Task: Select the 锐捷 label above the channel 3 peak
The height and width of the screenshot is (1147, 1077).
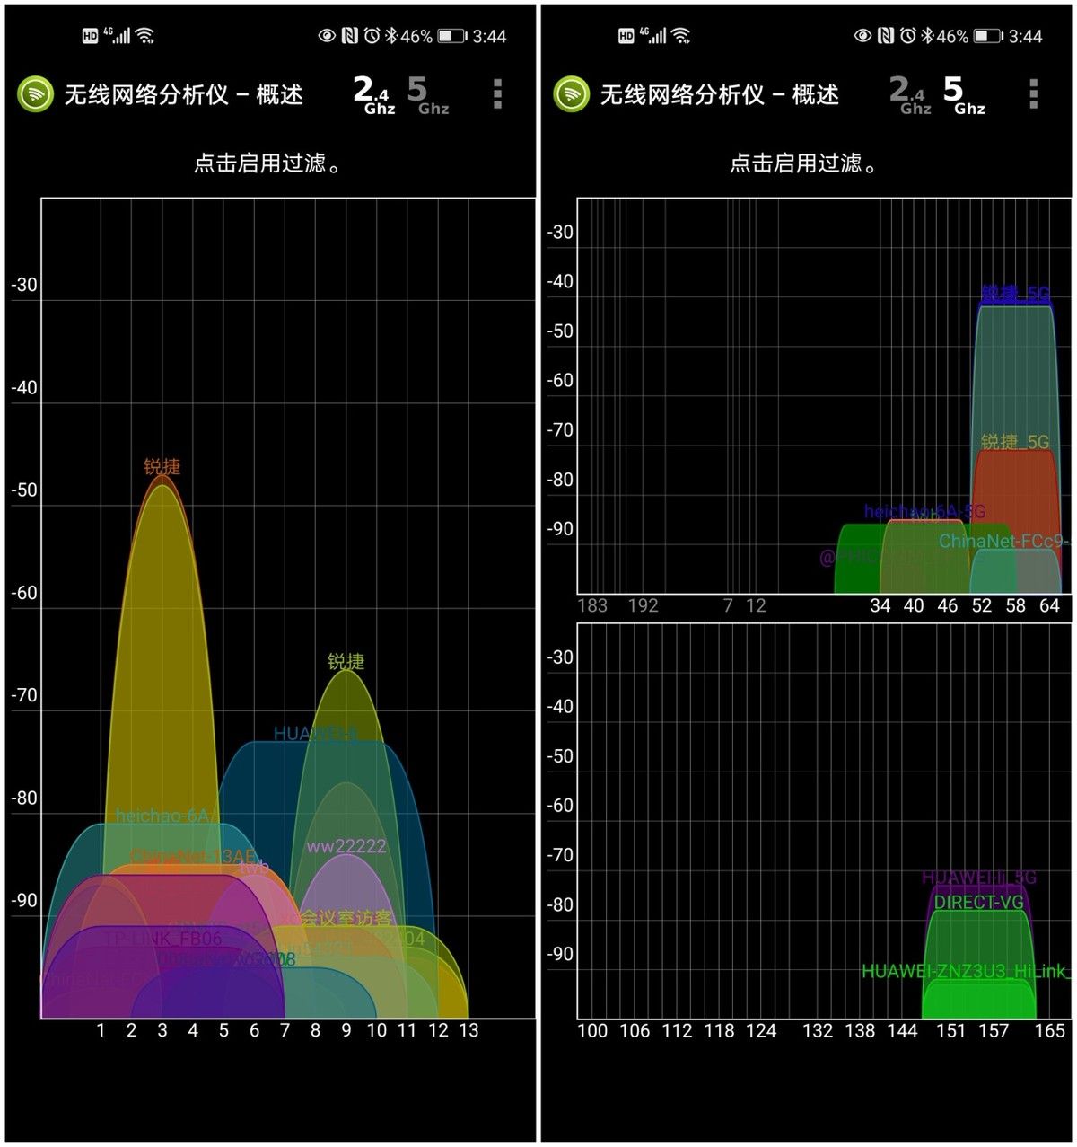Action: click(162, 467)
